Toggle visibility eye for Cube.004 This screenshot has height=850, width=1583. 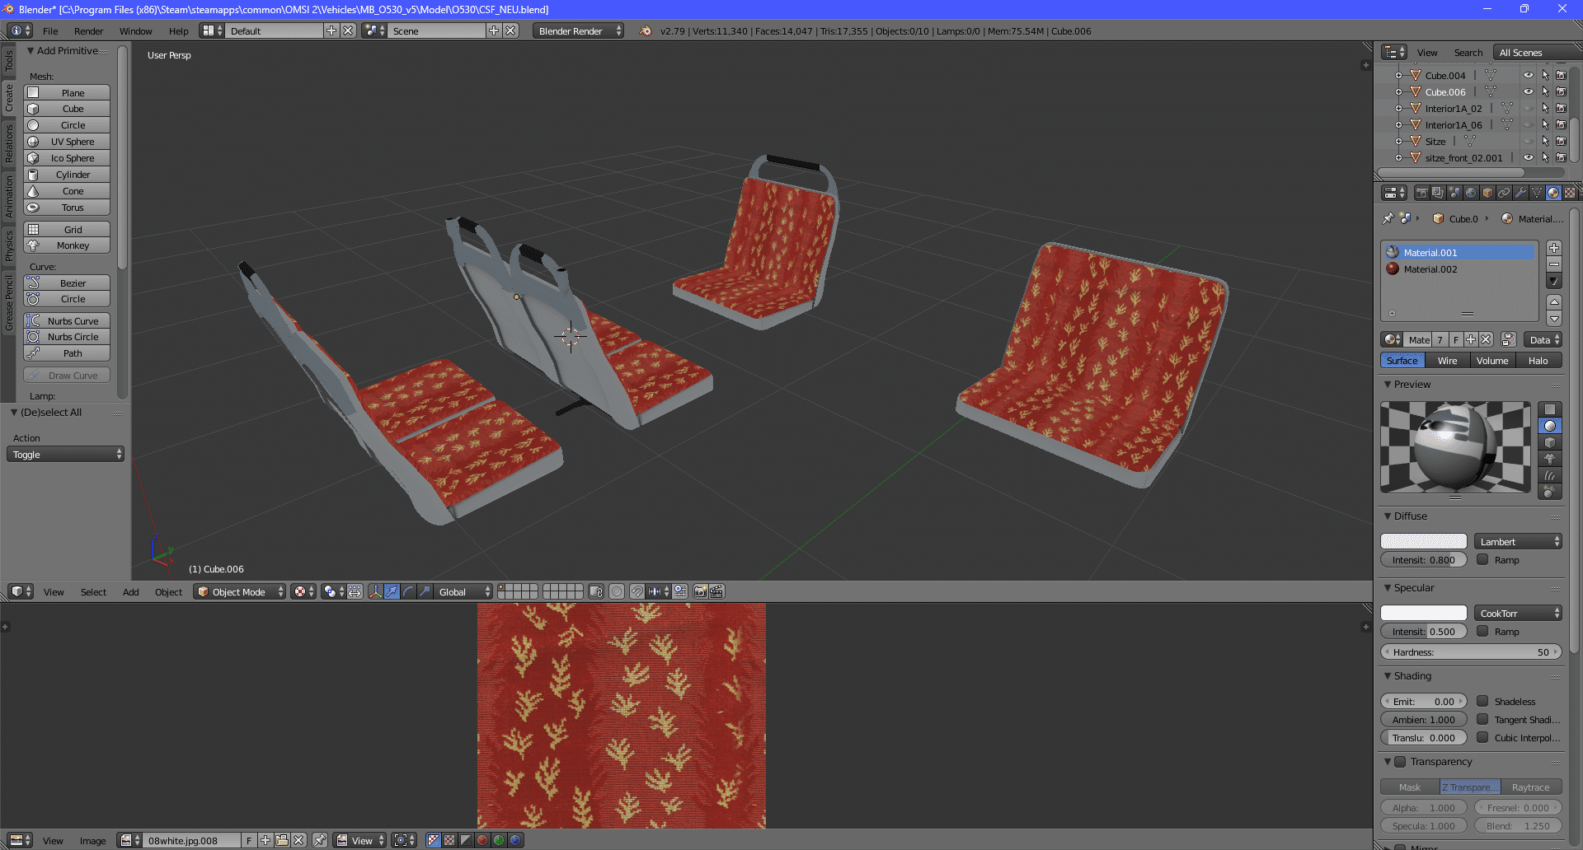click(1528, 75)
